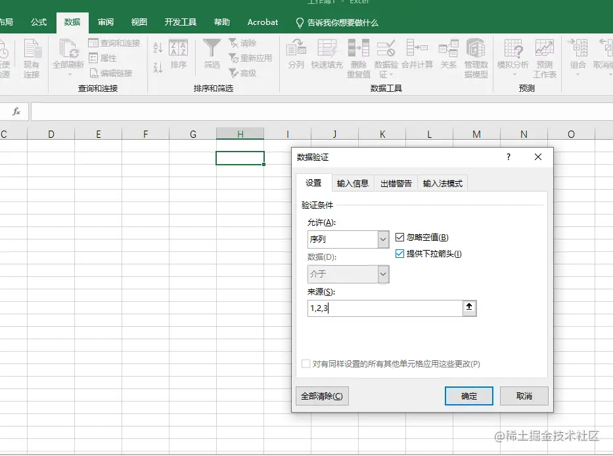Viewport: 613px width, 456px height.
Task: Click Edit Links (编辑链接) in ribbon
Action: [x=110, y=73]
